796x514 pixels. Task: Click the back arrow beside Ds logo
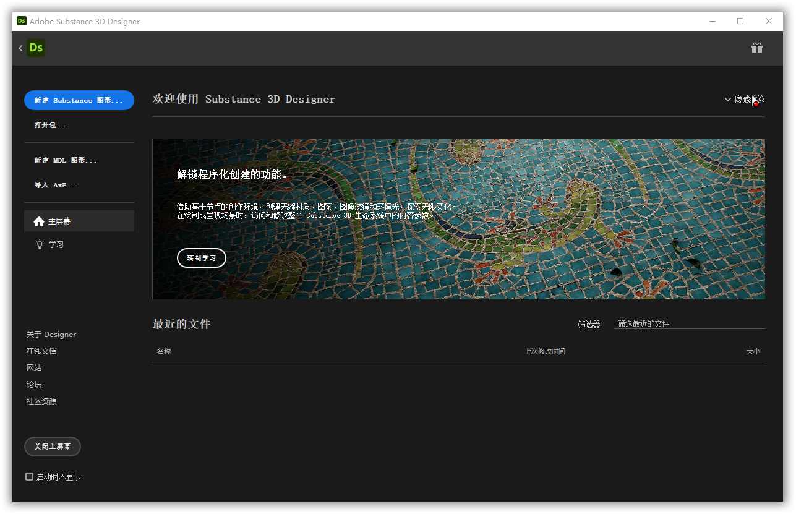coord(20,48)
